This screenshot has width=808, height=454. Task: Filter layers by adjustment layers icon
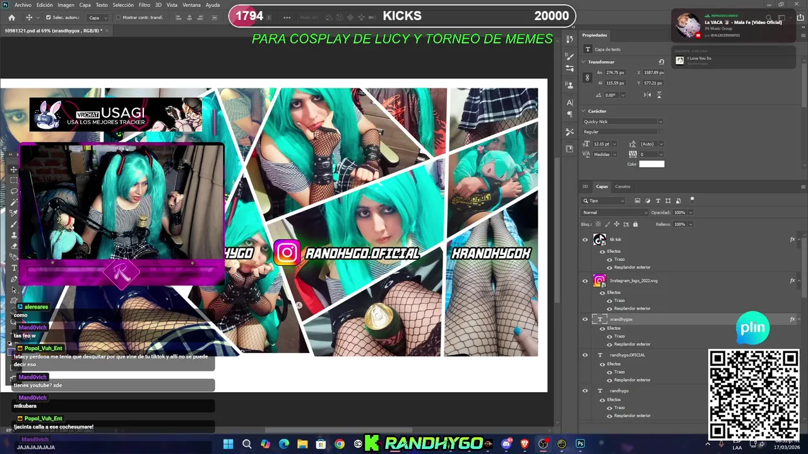tap(648, 201)
